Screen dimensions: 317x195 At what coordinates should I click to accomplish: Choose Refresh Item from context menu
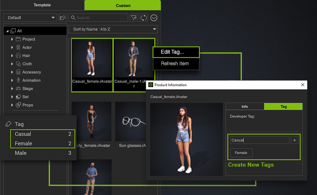(x=175, y=64)
